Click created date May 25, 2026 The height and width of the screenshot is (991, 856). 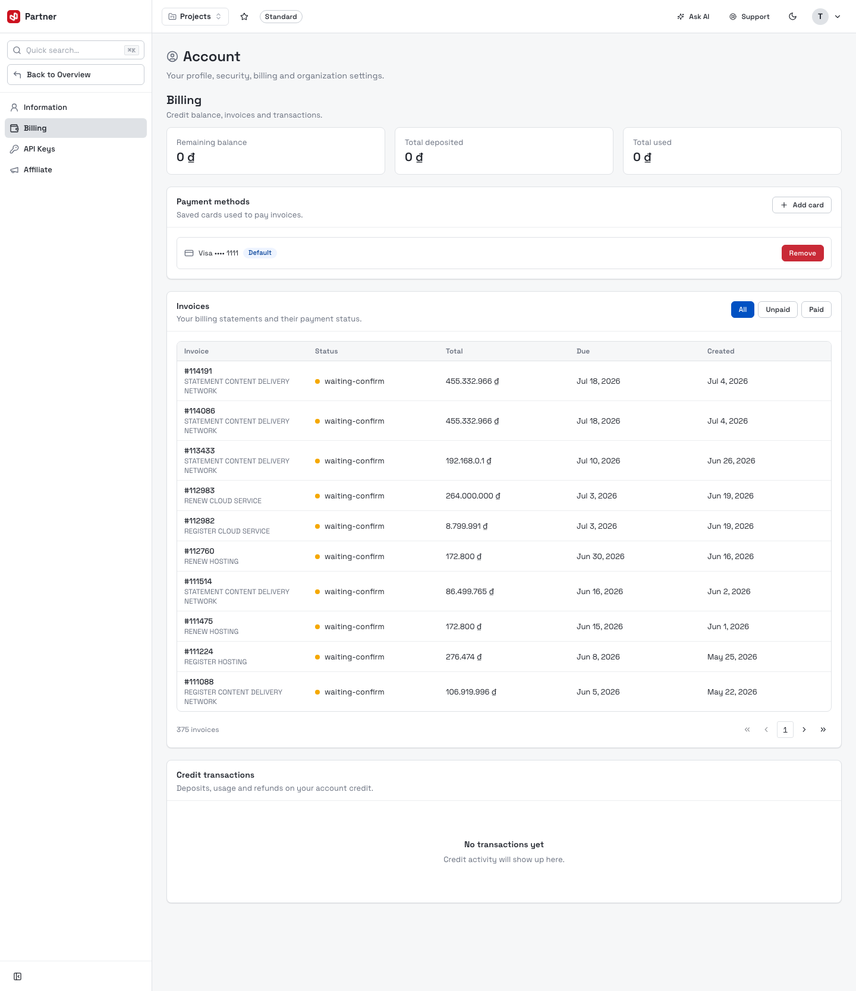732,657
